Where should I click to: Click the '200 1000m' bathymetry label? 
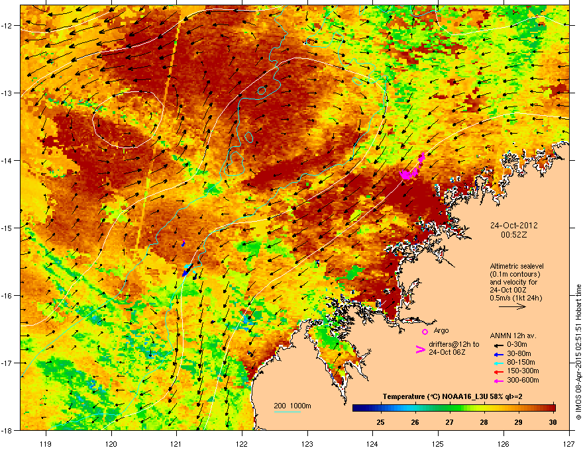coord(292,406)
